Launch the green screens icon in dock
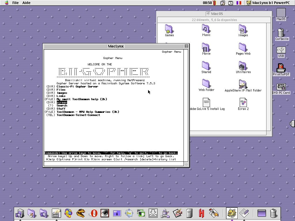The height and width of the screenshot is (221, 295). click(141, 213)
